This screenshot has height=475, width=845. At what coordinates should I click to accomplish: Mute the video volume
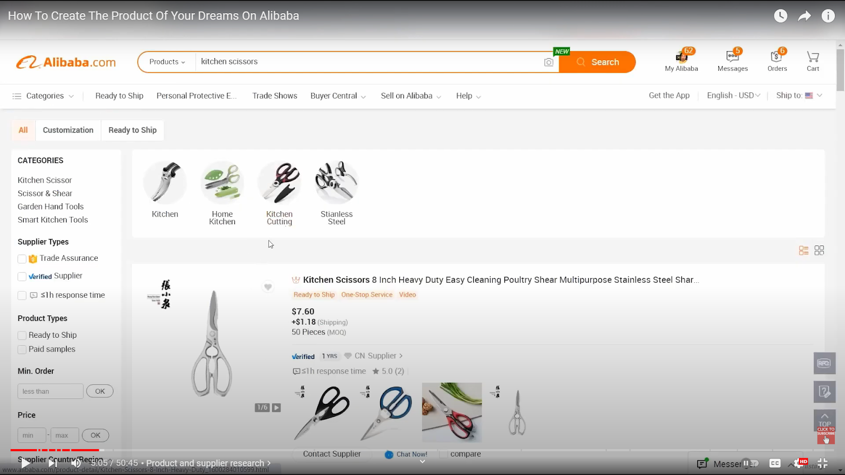76,463
